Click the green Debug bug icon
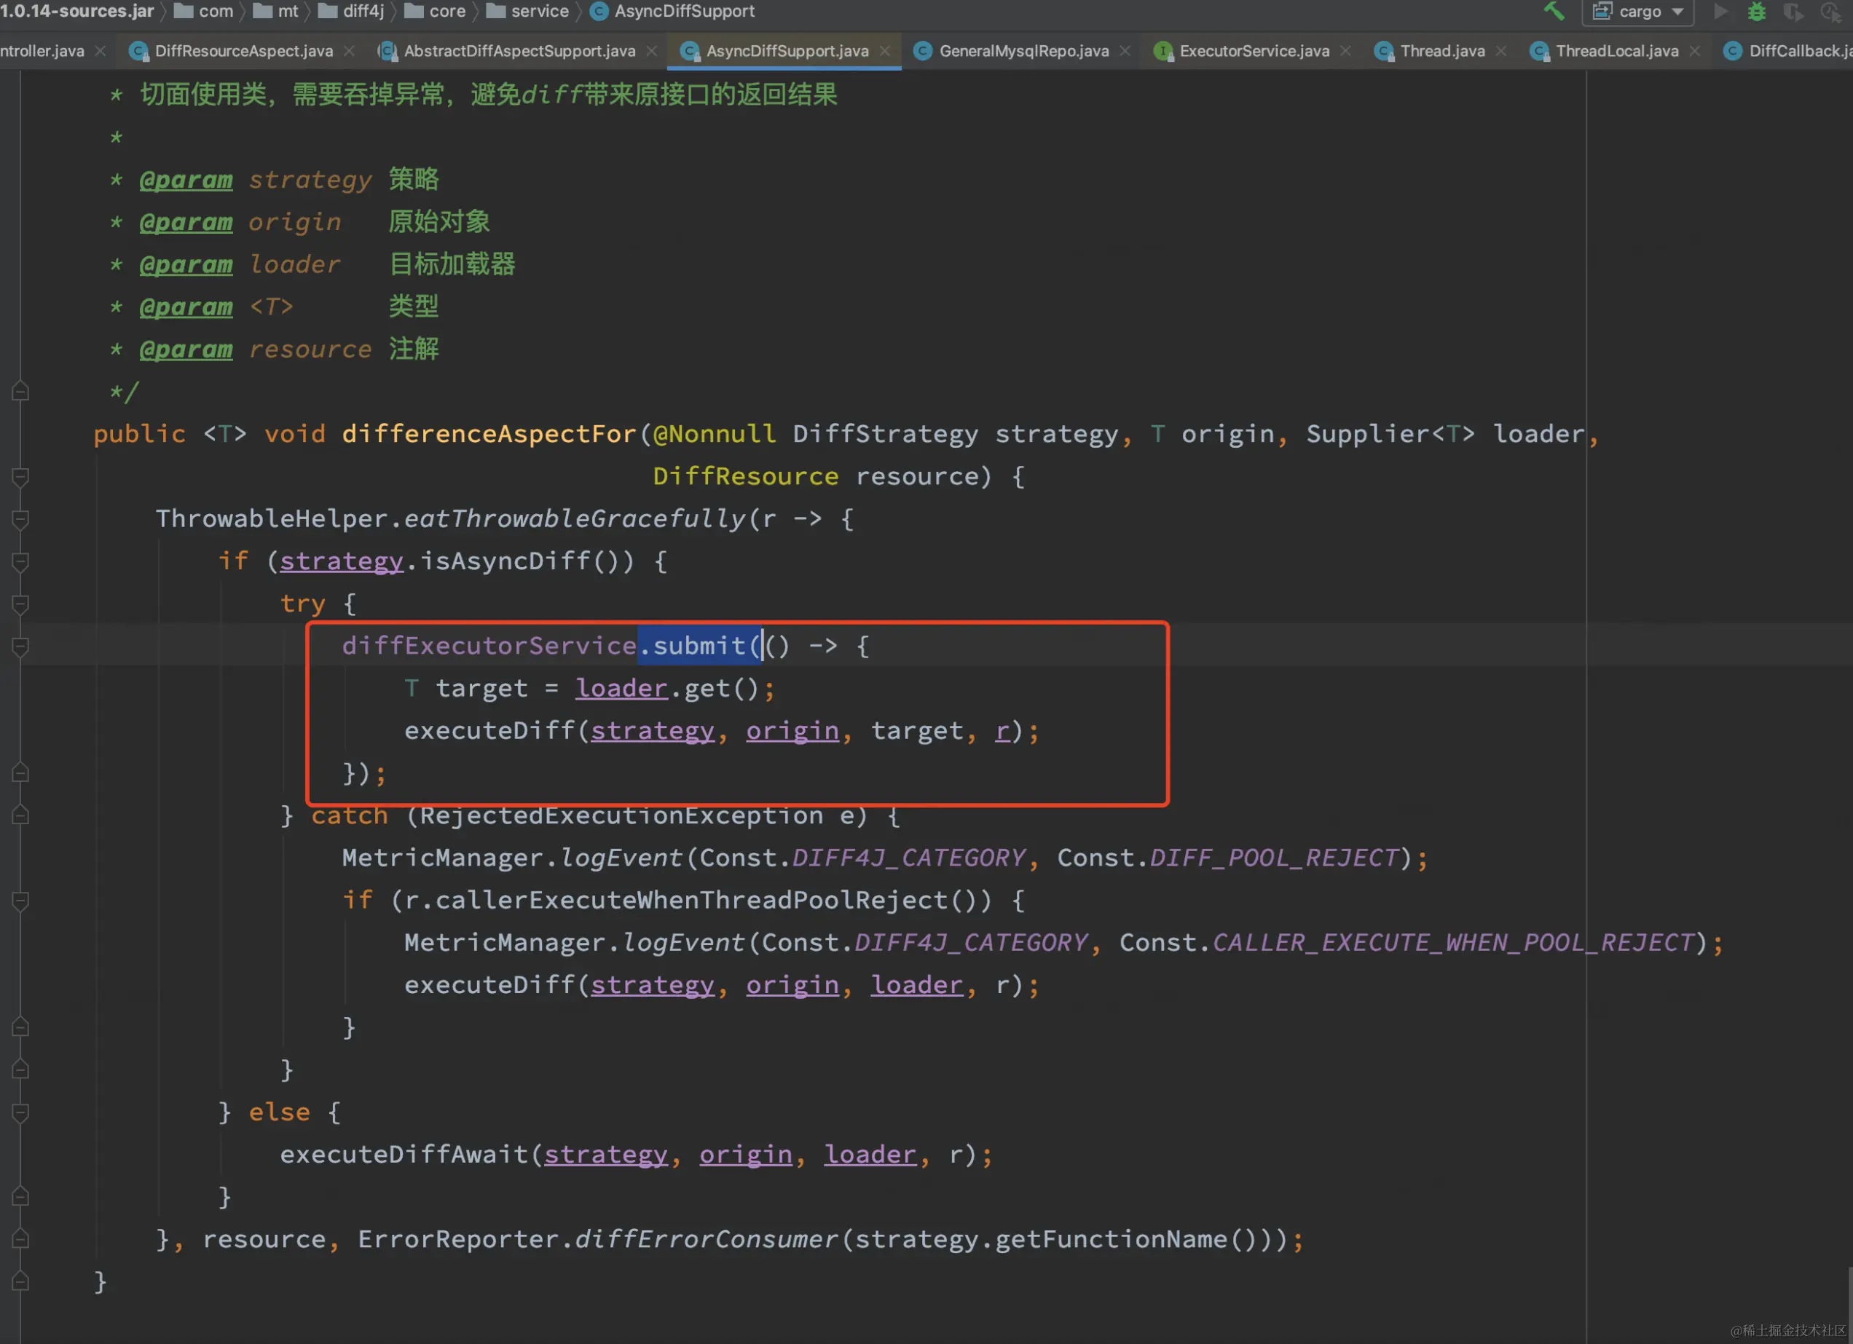The height and width of the screenshot is (1344, 1853). click(1757, 12)
